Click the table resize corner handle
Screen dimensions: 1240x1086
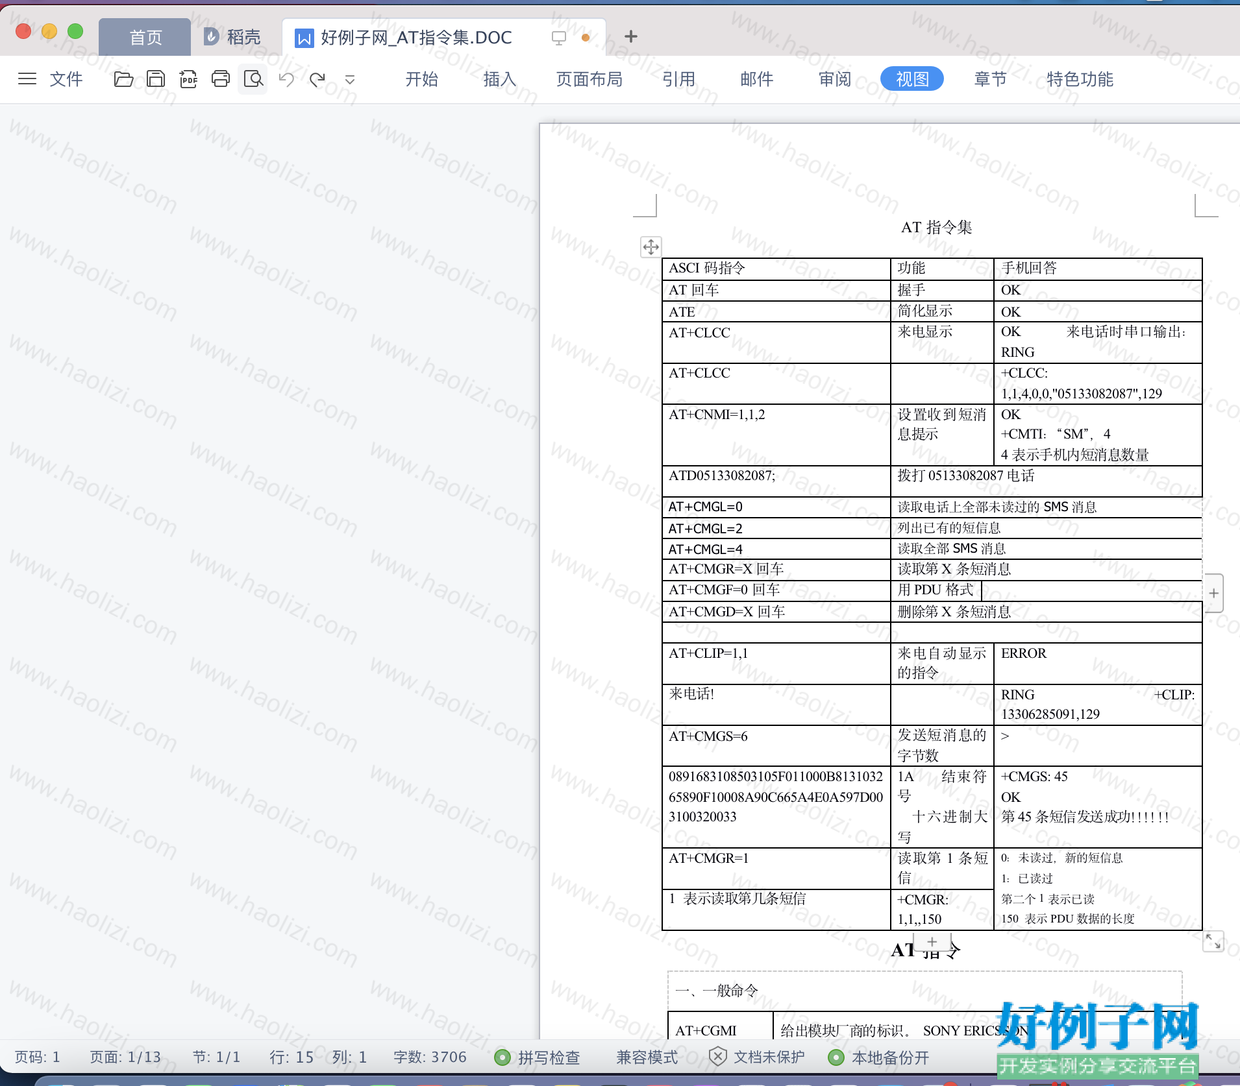click(x=1213, y=941)
